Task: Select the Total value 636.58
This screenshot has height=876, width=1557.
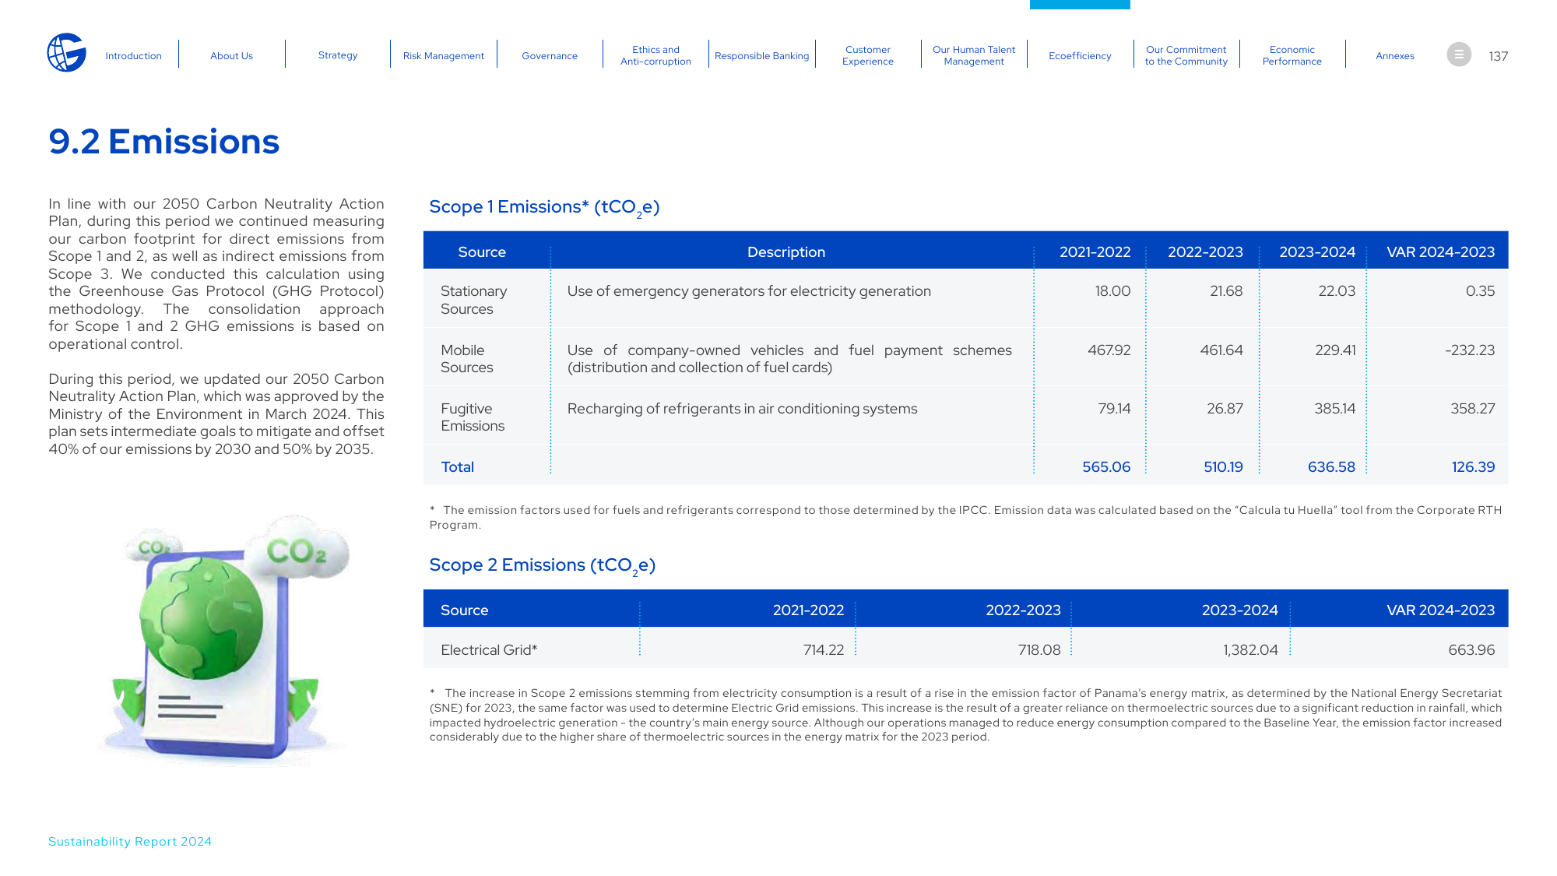Action: pyautogui.click(x=1331, y=467)
